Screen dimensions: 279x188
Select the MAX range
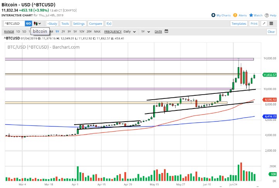pos(97,32)
